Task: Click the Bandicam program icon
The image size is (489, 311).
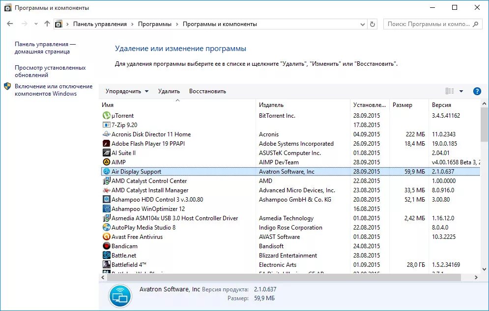Action: (x=106, y=246)
